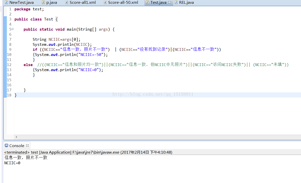The width and height of the screenshot is (301, 183).
Task: Click the Console output "信息一致，照片不一致"
Action: click(26, 158)
